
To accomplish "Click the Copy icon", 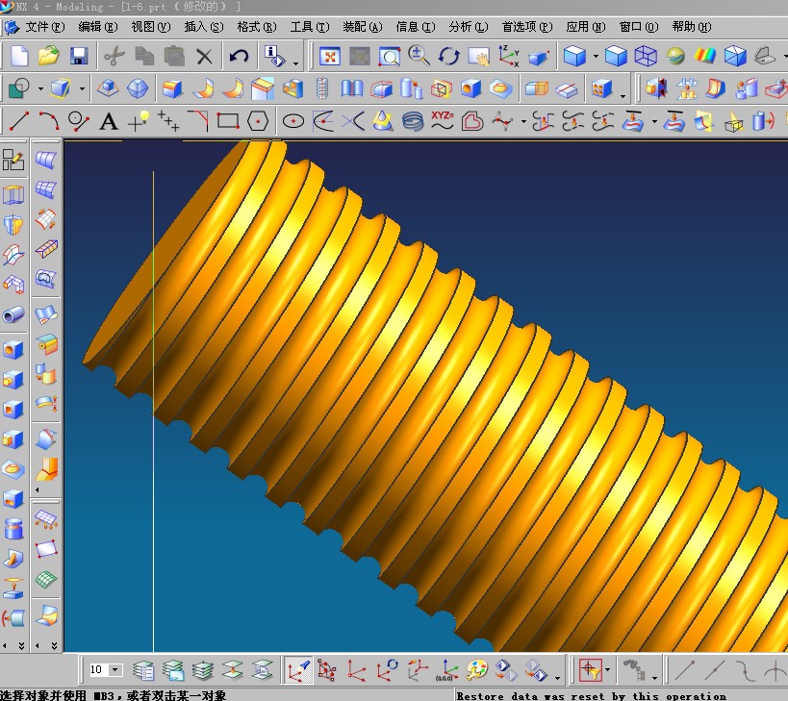I will coord(144,56).
